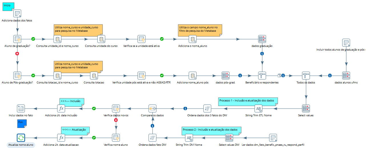Viewport: 366px width, 148px height.
Task: Click the 'Inclui dados no fato' label text
Action: point(21,115)
